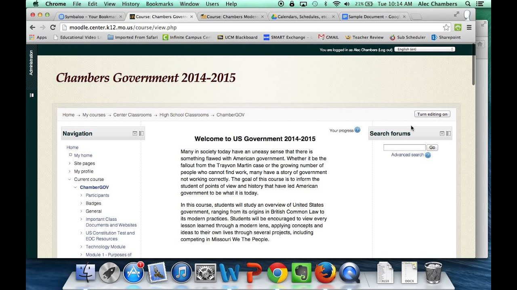Toggle the docked panel icon under Administration

pyautogui.click(x=32, y=95)
